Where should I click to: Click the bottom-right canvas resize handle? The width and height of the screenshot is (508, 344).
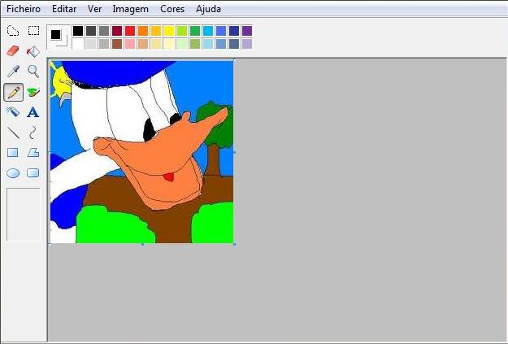(x=234, y=244)
